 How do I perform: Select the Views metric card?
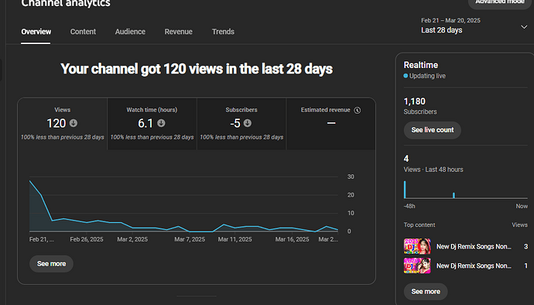click(63, 124)
